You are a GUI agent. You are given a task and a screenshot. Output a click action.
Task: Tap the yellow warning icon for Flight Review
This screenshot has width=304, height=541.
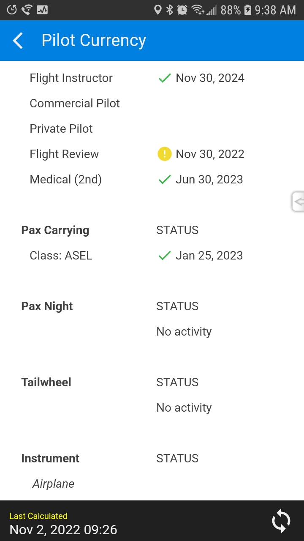tap(164, 154)
